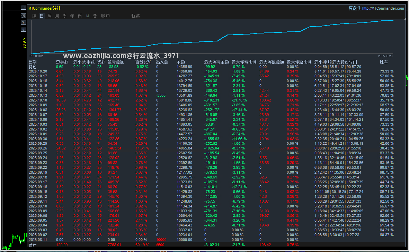Click the 胜率 column header
Screen dimensions: 409x252
pyautogui.click(x=384, y=62)
